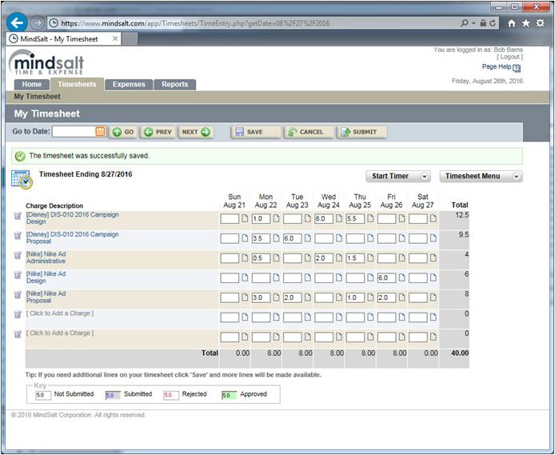This screenshot has height=455, width=555.
Task: Open the note icon for Campaign Design Wednesday 6.0
Action: point(339,218)
